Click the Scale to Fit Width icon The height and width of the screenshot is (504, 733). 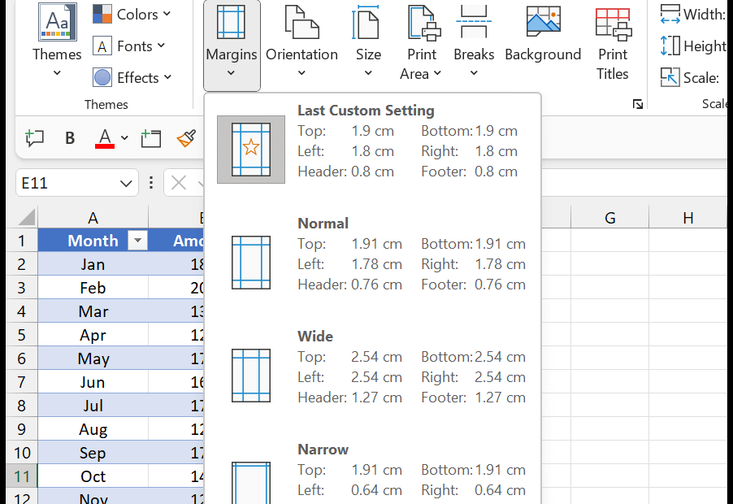click(670, 14)
